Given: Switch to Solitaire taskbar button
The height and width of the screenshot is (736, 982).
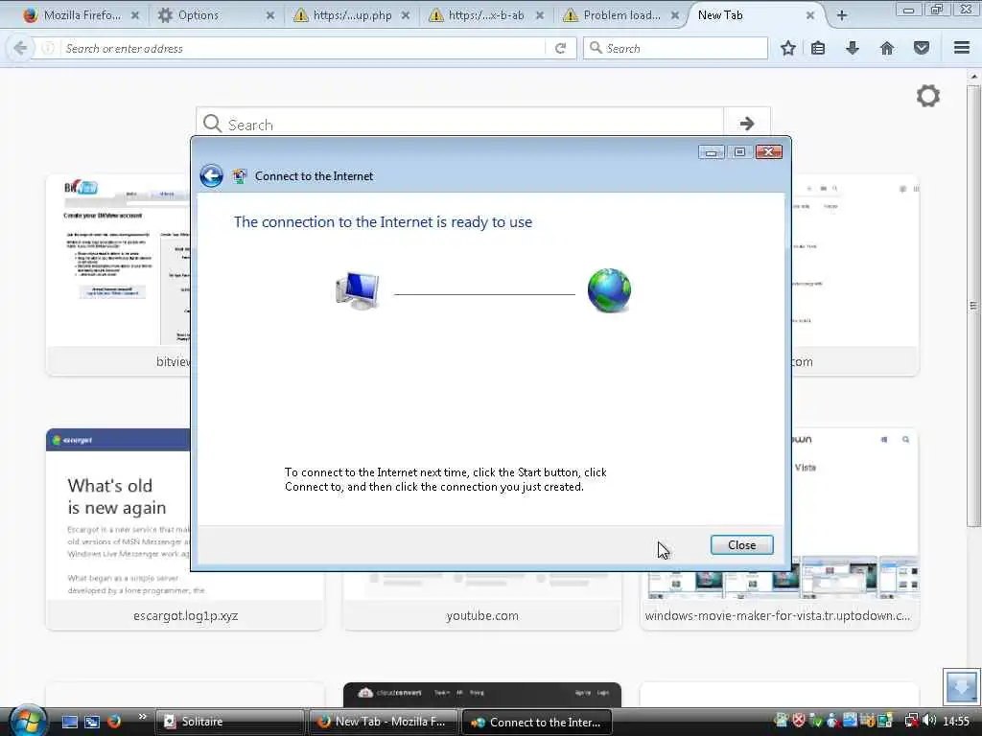Looking at the screenshot, I should 229,722.
